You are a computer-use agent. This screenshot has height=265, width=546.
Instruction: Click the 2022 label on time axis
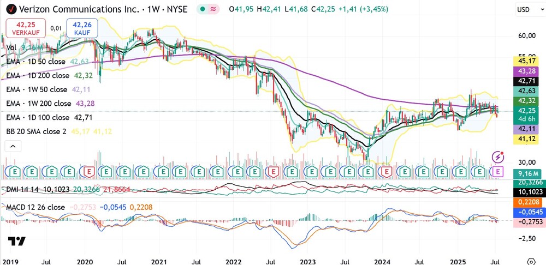pyautogui.click(x=233, y=261)
